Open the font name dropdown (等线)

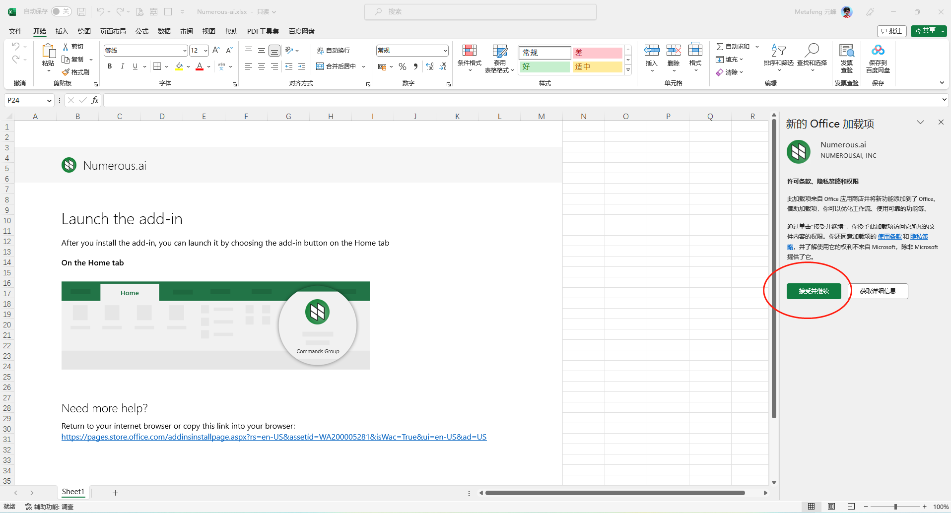(185, 51)
